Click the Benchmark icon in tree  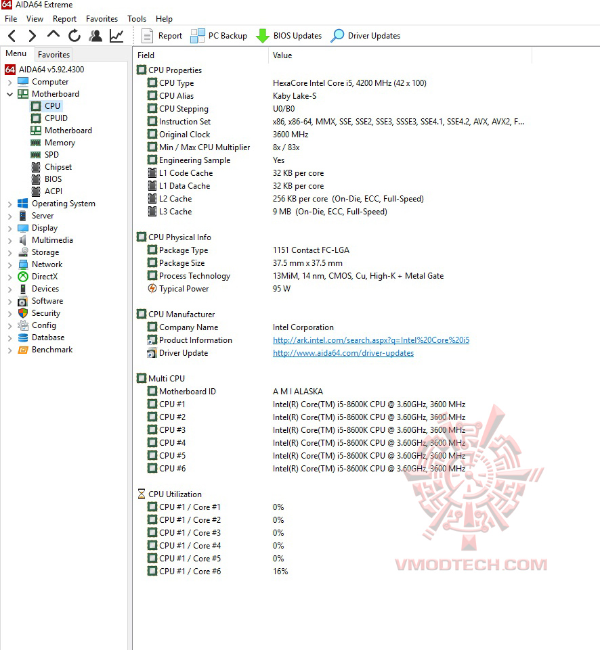tap(23, 350)
